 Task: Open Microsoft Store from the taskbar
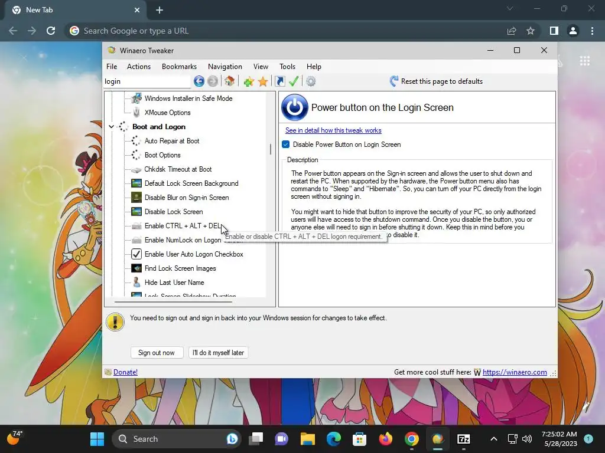click(359, 439)
